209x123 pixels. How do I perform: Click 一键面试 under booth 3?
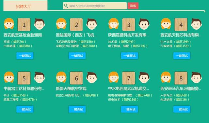click(x=129, y=56)
